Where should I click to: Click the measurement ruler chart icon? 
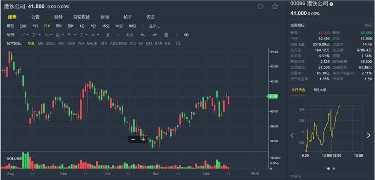click(x=108, y=35)
